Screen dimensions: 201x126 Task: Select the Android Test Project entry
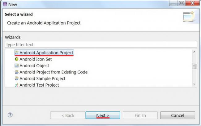pyautogui.click(x=39, y=85)
